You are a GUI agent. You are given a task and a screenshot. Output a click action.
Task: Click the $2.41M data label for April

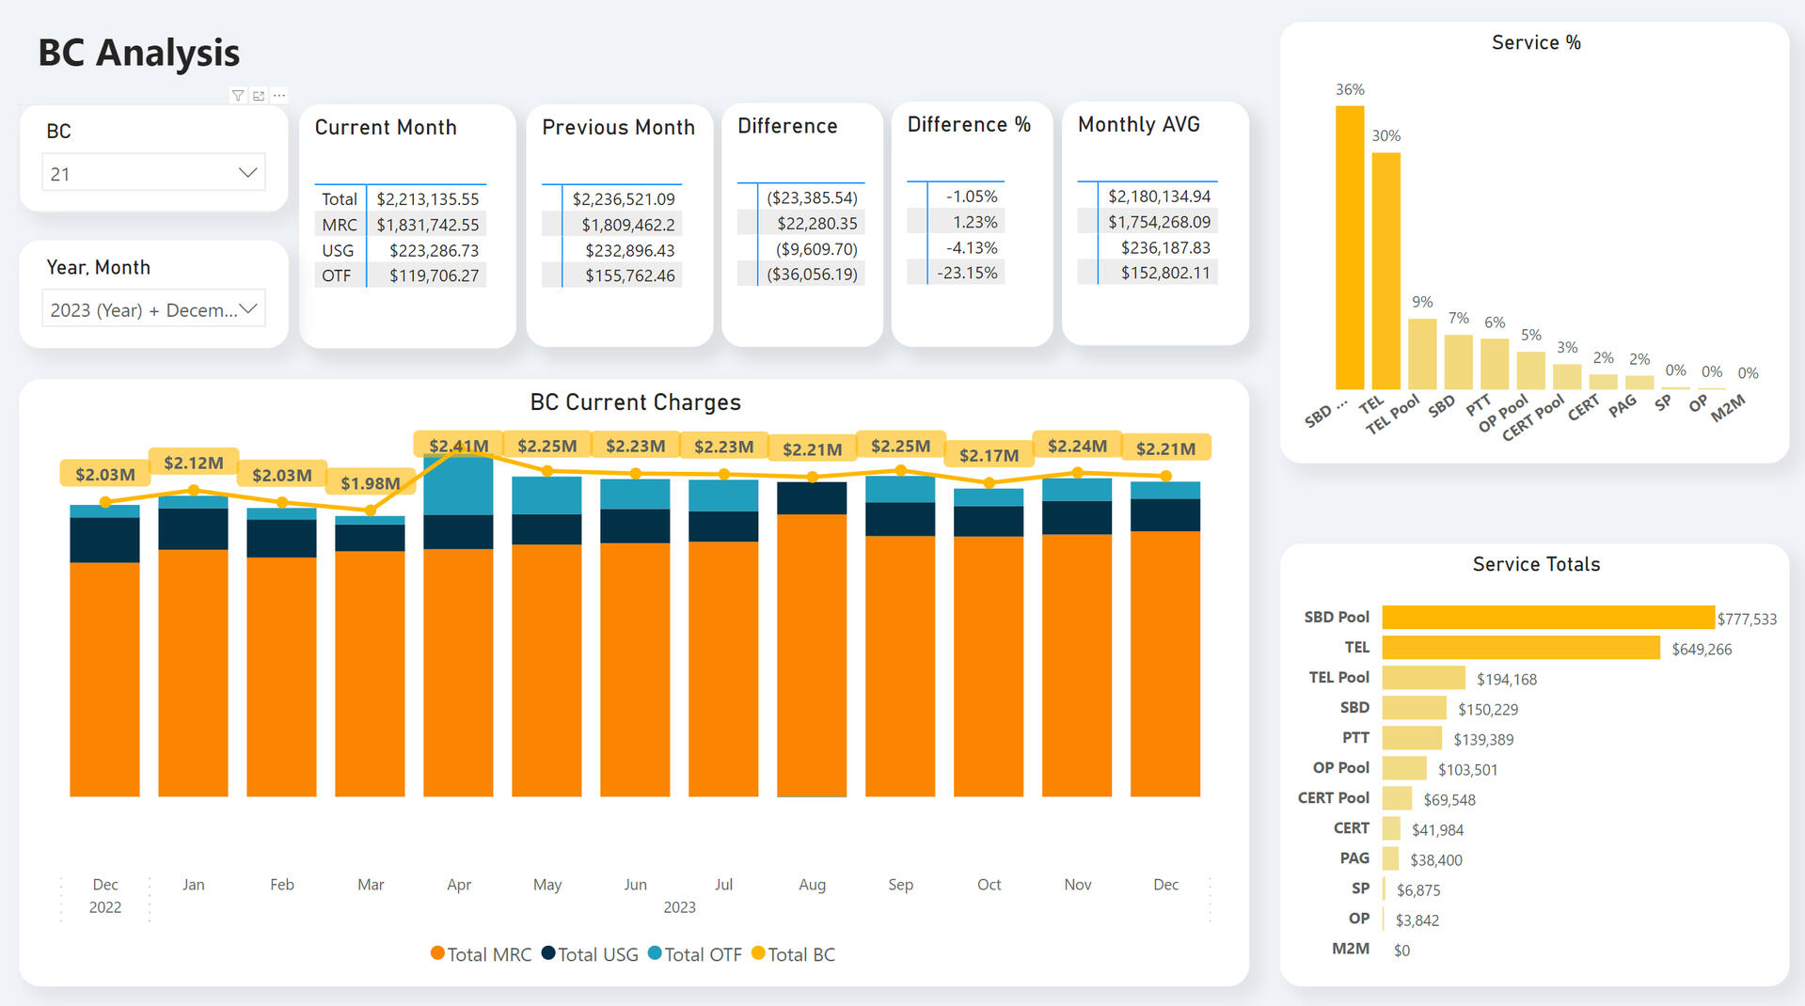click(x=458, y=446)
